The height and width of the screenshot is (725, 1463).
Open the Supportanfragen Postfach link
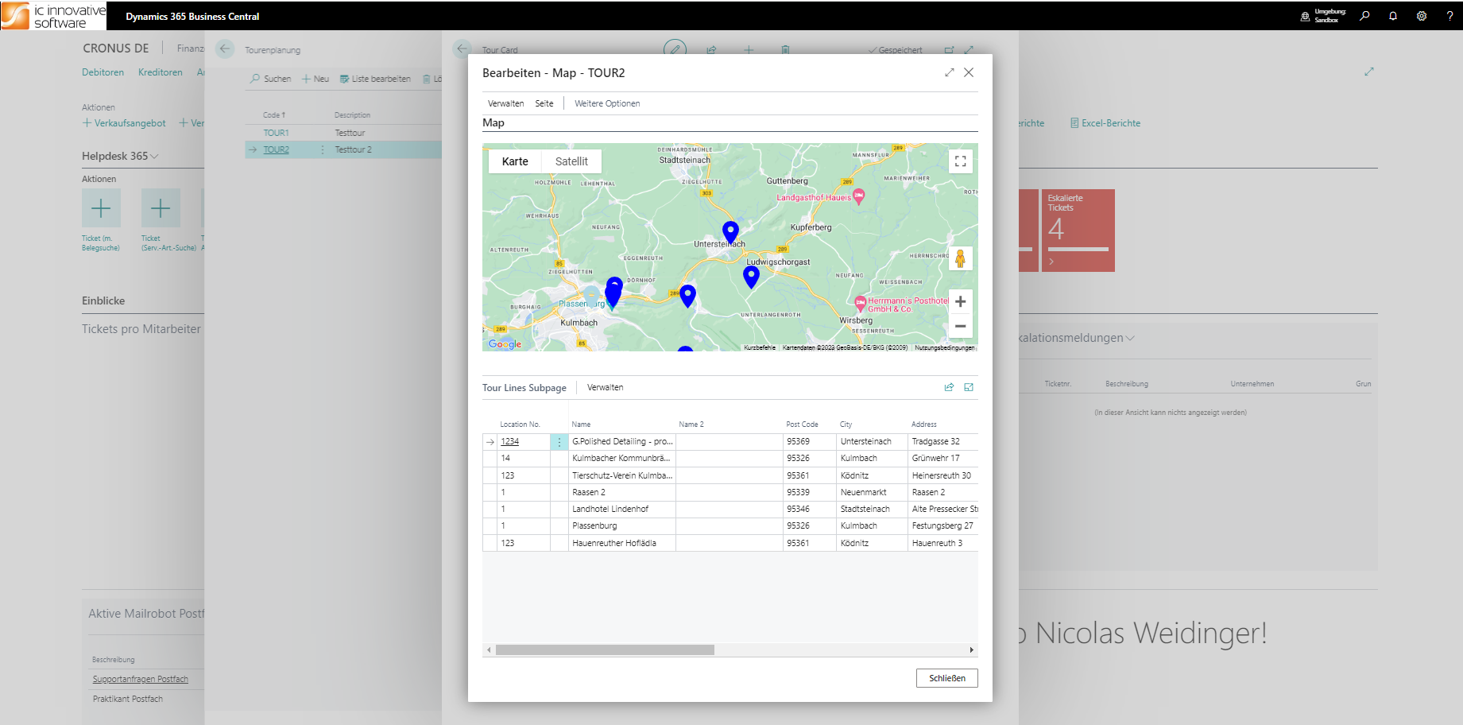coord(140,679)
